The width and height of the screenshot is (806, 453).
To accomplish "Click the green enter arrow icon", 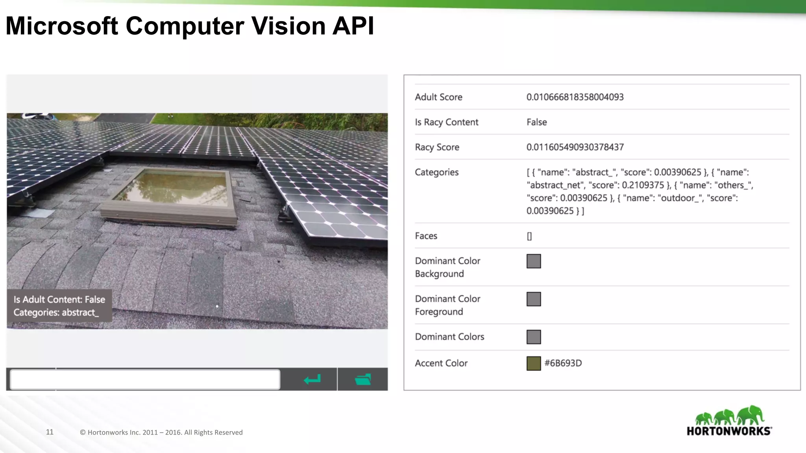I will coord(312,379).
